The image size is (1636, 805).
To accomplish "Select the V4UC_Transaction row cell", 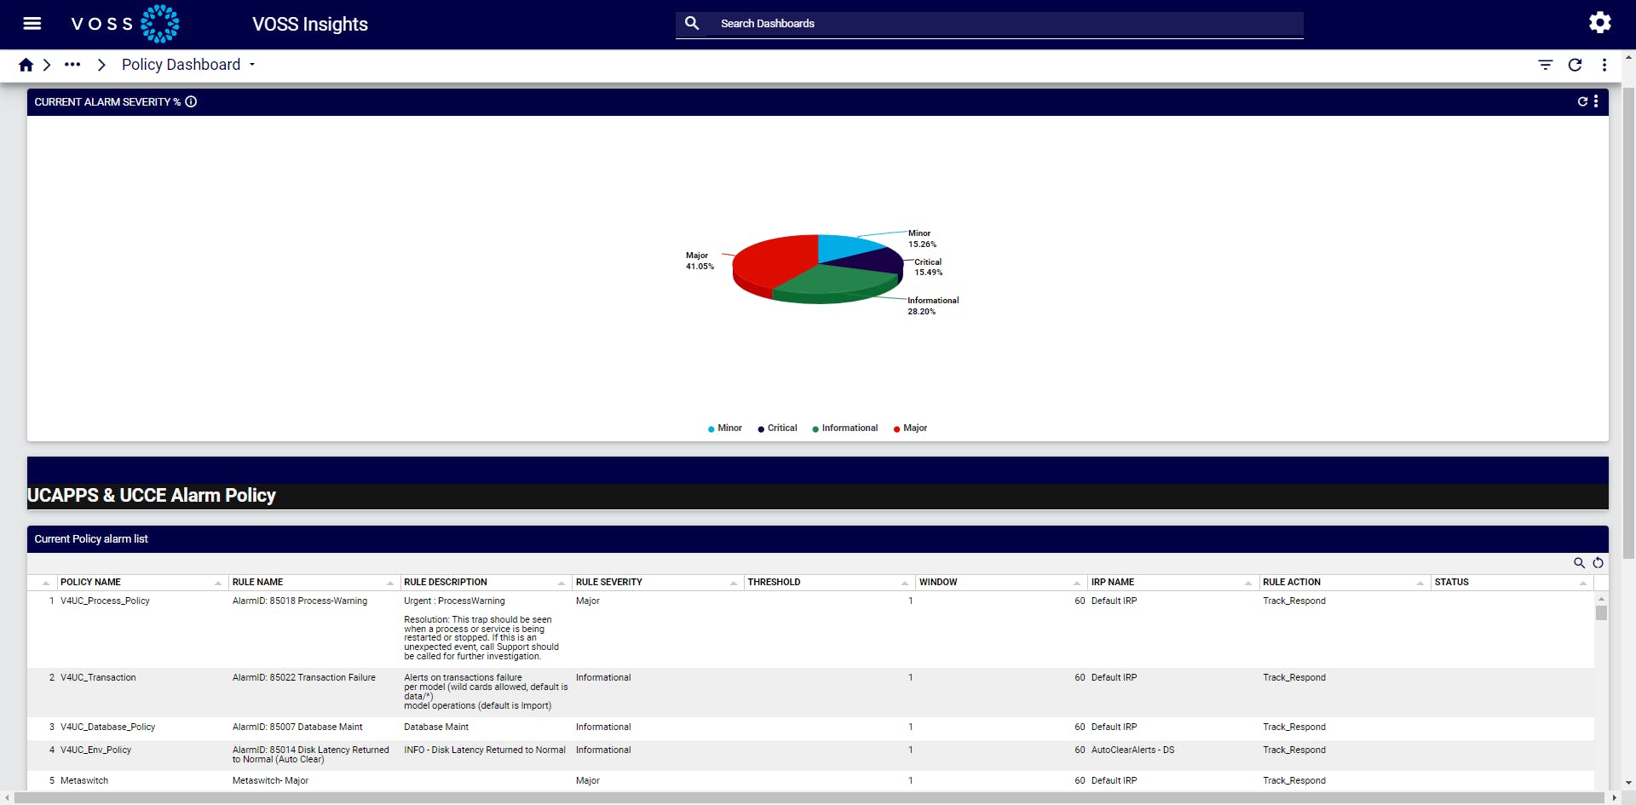I will [x=98, y=678].
